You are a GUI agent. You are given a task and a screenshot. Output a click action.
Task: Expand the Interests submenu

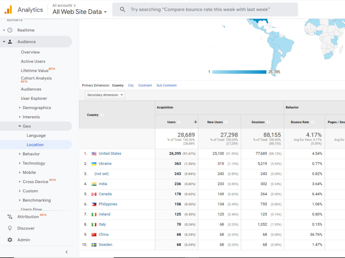(20, 117)
